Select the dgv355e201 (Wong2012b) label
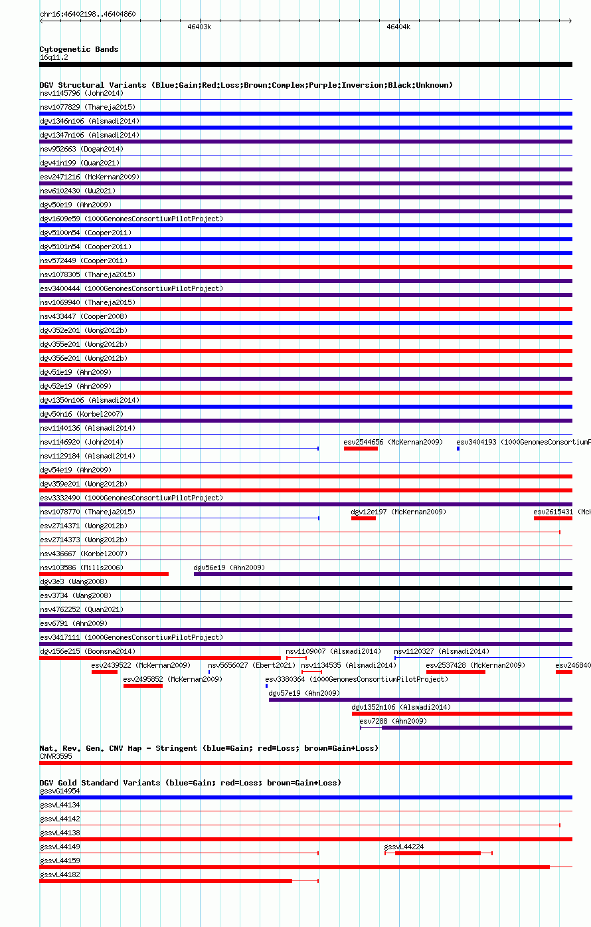The width and height of the screenshot is (591, 927). click(x=84, y=344)
